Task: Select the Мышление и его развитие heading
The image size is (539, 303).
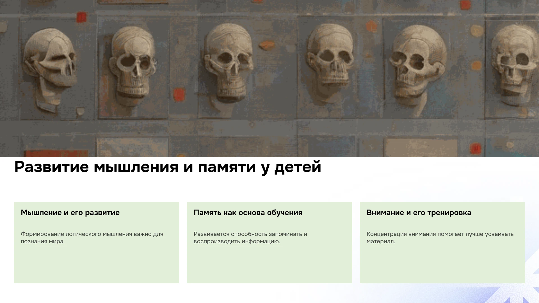Action: (70, 213)
